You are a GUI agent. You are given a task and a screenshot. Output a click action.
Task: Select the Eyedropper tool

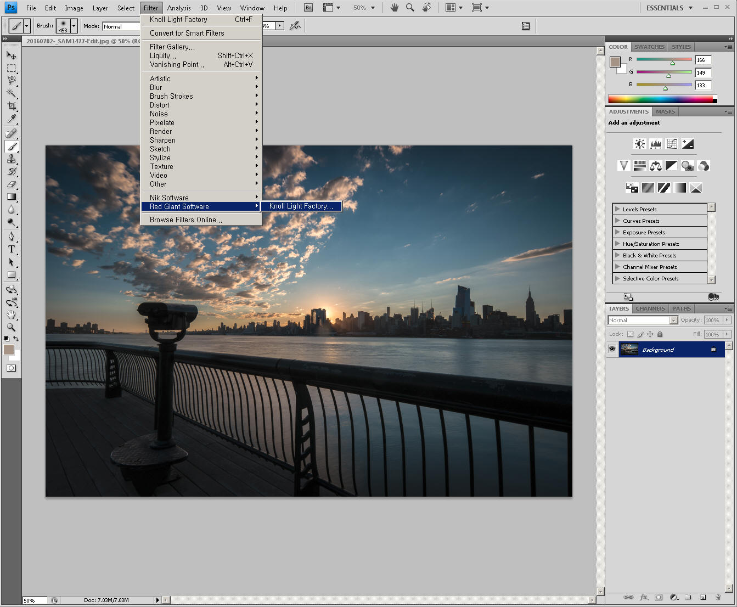click(x=11, y=119)
